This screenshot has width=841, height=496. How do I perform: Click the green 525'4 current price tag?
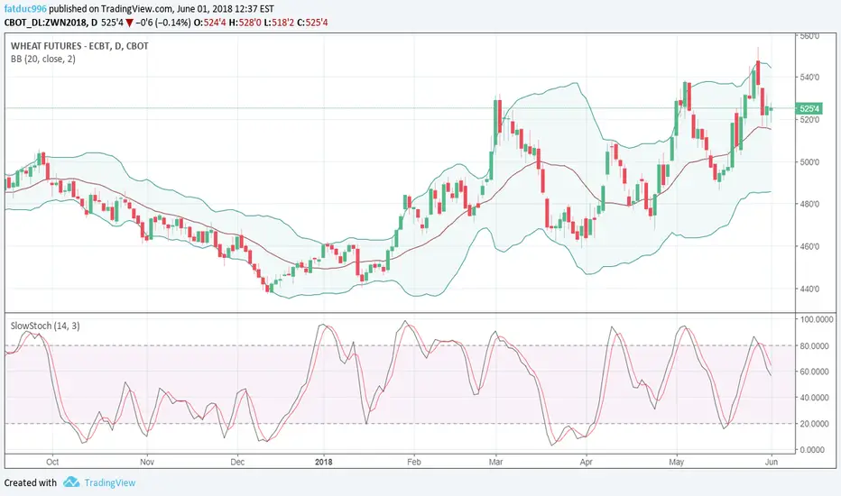(809, 109)
